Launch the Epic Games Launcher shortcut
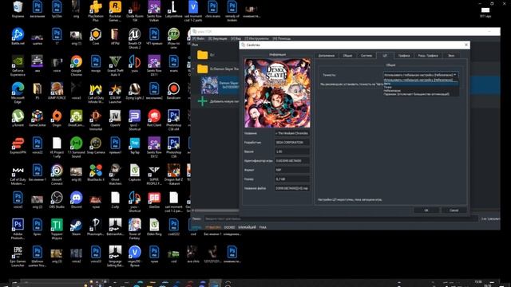This screenshot has height=287, width=511. pyautogui.click(x=18, y=257)
